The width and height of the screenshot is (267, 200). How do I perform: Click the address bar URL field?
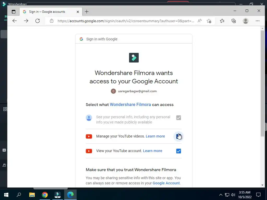(126, 21)
